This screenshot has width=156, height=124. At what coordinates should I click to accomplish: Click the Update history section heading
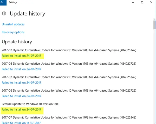[17, 42]
